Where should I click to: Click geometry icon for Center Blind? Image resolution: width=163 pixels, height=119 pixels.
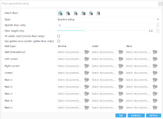(x=155, y=73)
